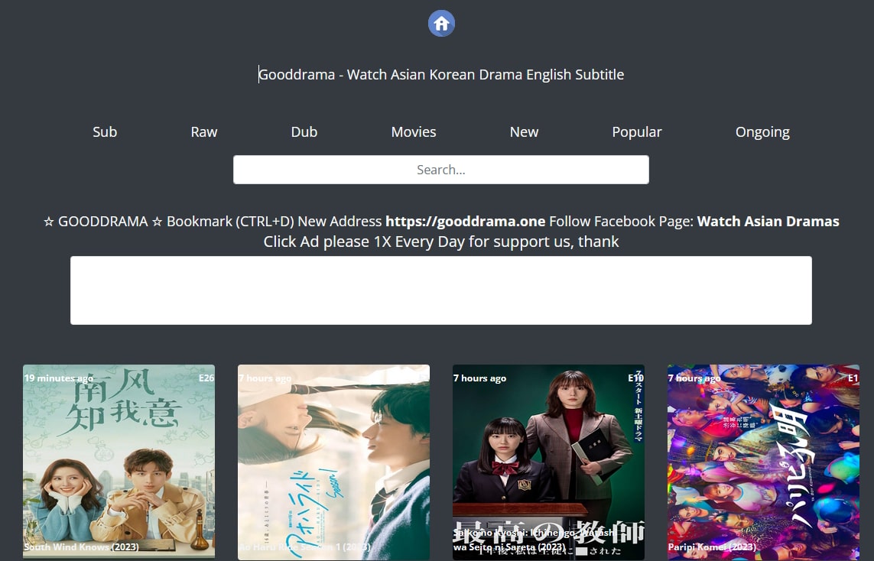Open the Watch Asian Dramas Facebook page

pos(768,221)
